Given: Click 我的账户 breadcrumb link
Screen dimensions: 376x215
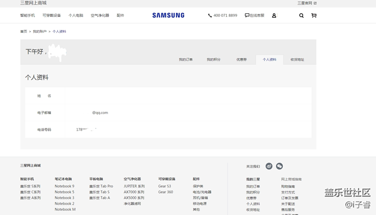Looking at the screenshot, I should pyautogui.click(x=39, y=31).
